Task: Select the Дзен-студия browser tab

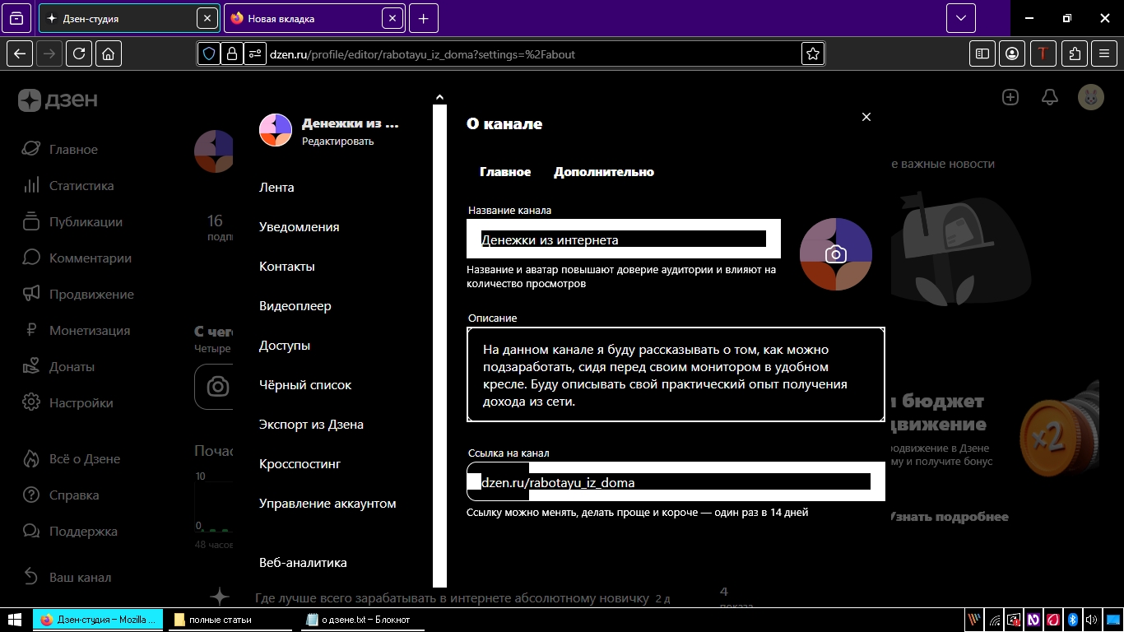Action: tap(129, 18)
